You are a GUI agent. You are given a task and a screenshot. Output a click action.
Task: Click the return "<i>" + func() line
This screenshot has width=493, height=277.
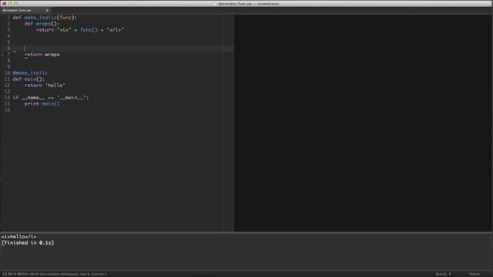coord(80,30)
